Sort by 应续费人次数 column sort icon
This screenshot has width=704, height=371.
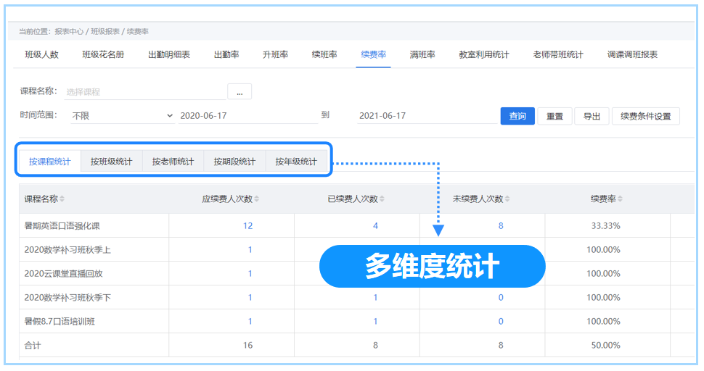coord(257,199)
